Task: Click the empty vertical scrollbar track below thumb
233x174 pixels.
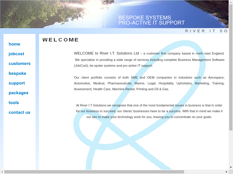Action: click(x=231, y=148)
